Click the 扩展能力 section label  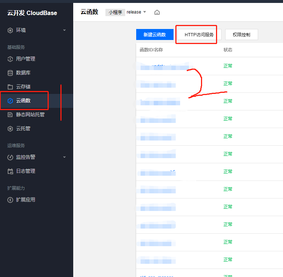16,188
